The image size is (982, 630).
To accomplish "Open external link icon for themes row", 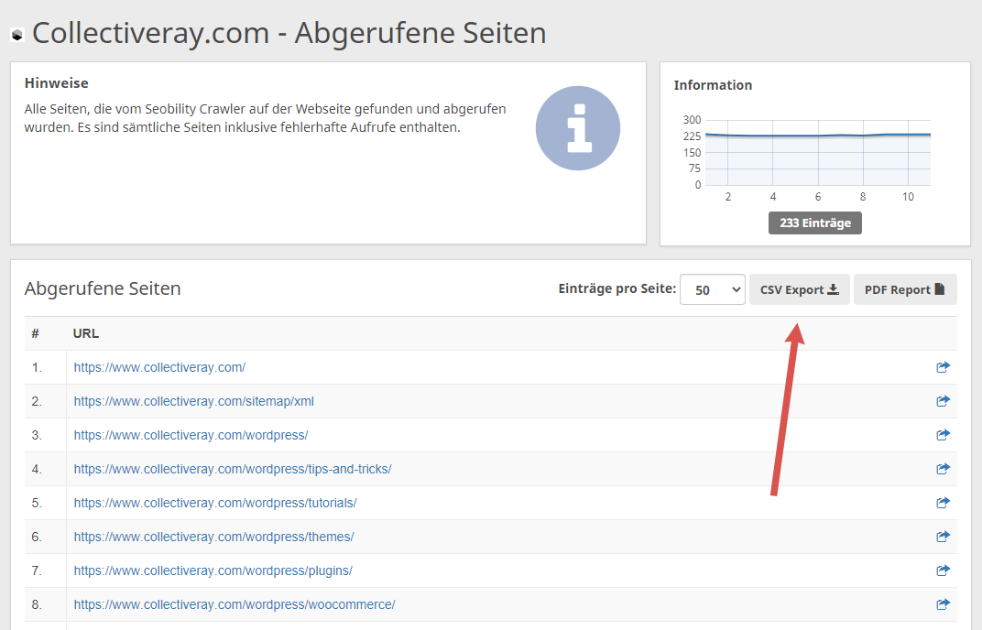I will [x=943, y=536].
